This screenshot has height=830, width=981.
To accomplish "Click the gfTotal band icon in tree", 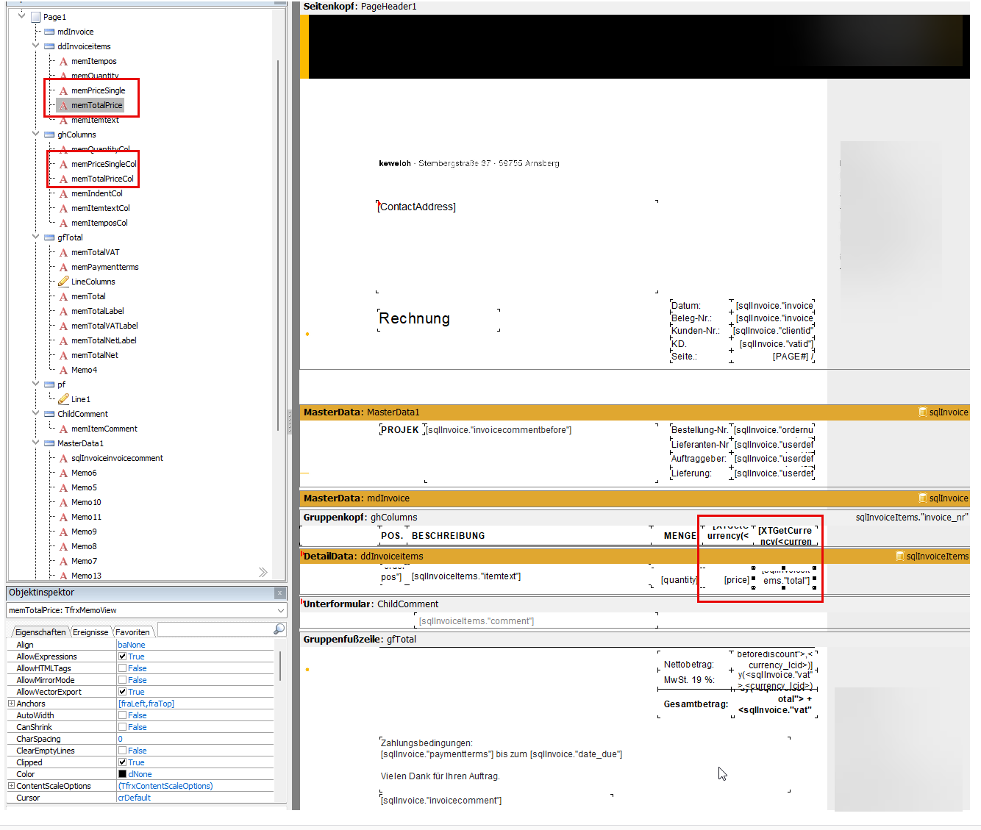I will pos(49,237).
